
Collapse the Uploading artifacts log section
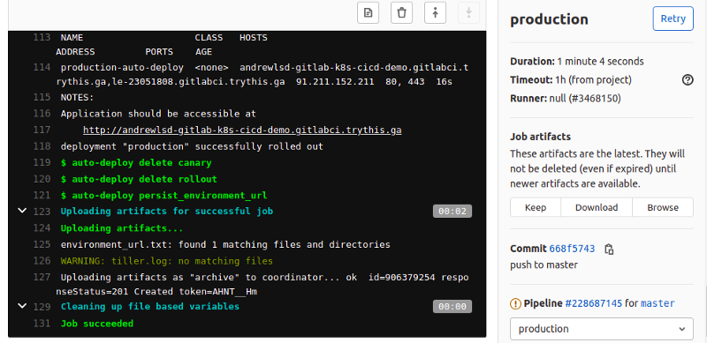(22, 211)
